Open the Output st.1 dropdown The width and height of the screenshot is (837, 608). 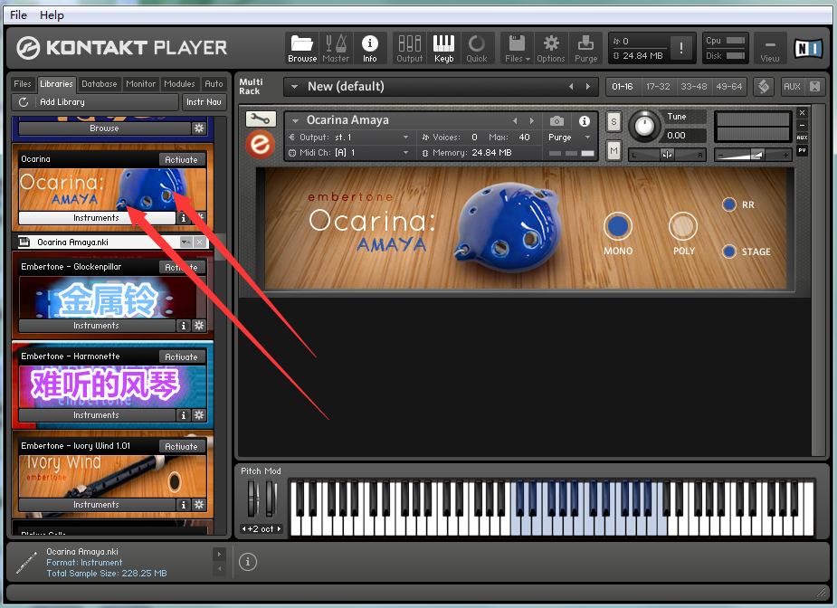405,138
